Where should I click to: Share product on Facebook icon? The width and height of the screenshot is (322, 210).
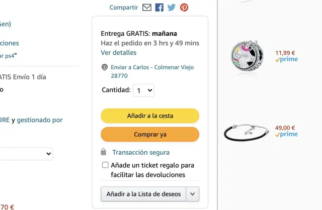coord(159,8)
